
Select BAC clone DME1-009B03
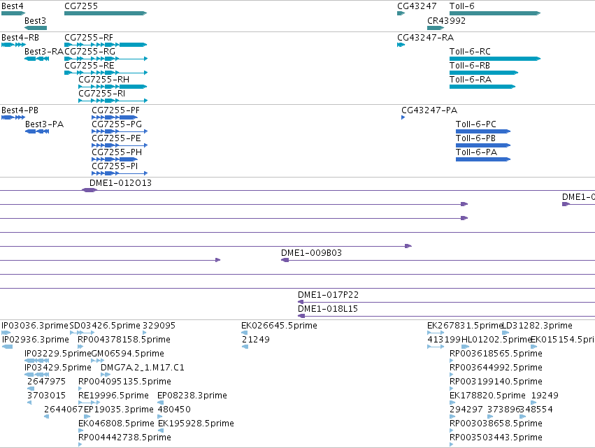coord(438,260)
